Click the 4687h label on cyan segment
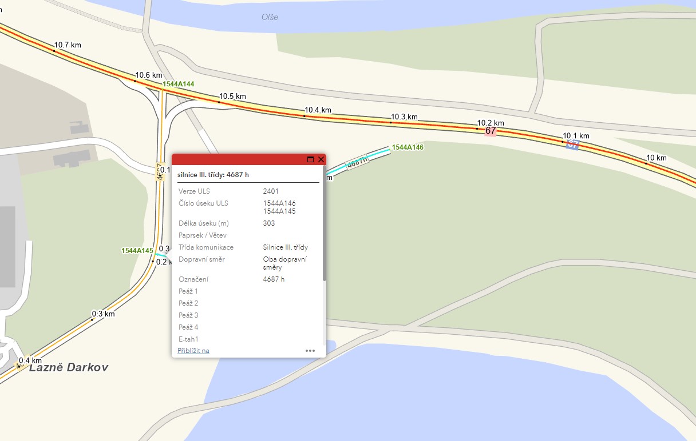 click(x=357, y=162)
